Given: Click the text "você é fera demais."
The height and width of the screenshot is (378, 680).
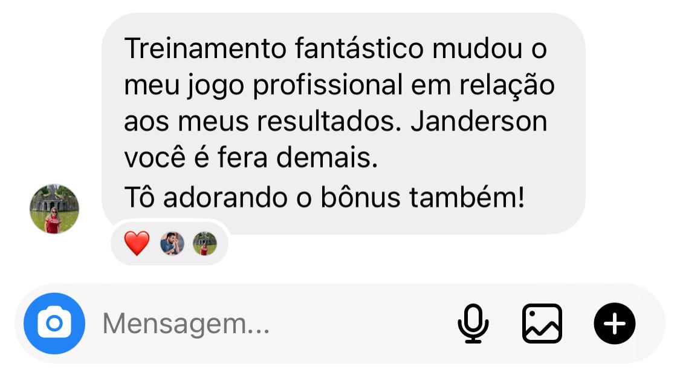Looking at the screenshot, I should tap(251, 157).
